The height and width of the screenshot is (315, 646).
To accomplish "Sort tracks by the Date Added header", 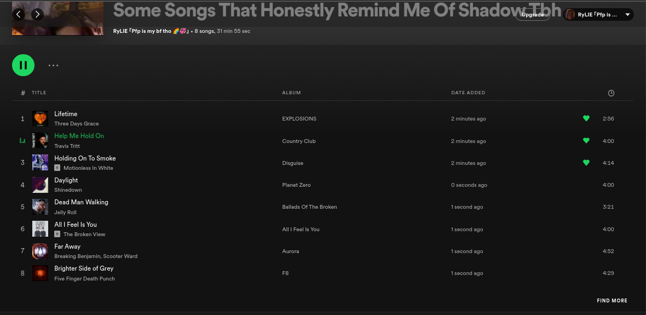I will [x=468, y=93].
